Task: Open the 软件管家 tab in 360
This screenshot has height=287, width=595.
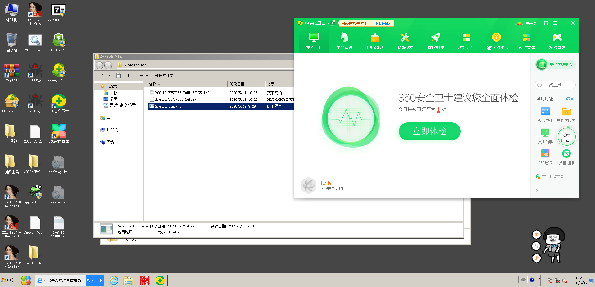Action: 527,41
